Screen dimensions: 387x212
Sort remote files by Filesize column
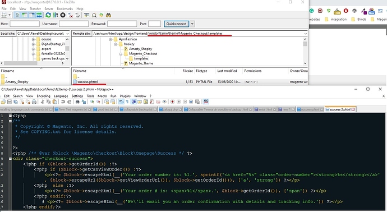click(x=187, y=71)
